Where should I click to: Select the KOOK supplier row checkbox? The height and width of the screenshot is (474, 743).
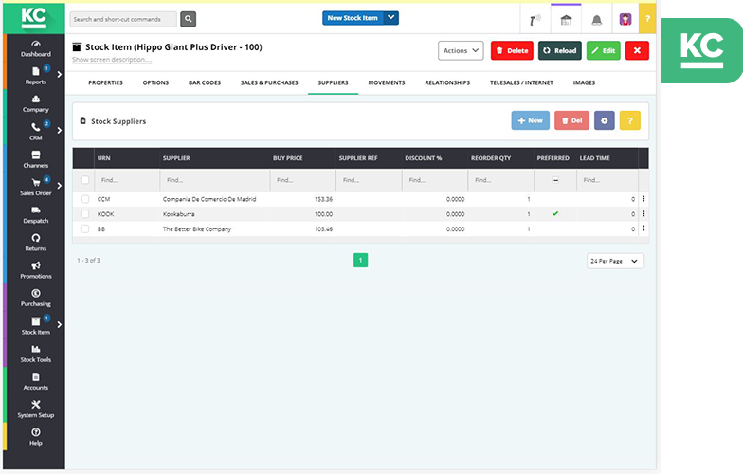point(85,214)
